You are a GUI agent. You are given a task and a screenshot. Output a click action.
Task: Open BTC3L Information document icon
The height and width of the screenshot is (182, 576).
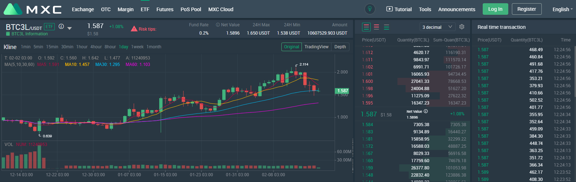click(x=8, y=34)
